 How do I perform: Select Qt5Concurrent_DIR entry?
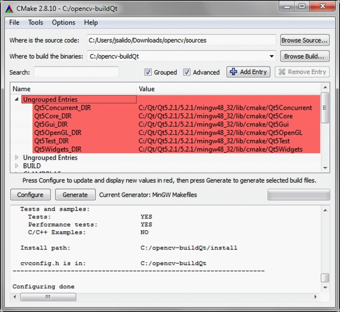tap(62, 108)
